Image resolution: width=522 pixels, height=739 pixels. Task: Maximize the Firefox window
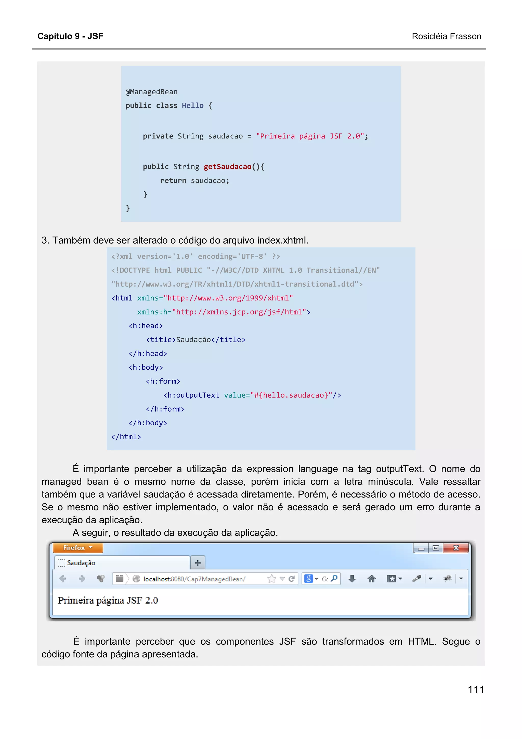coord(436,548)
